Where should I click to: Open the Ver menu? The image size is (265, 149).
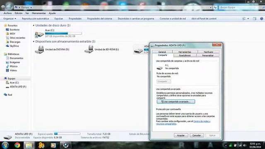27,13
